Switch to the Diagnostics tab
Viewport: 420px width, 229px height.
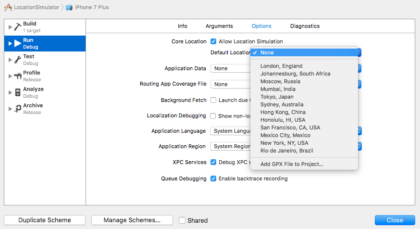pyautogui.click(x=305, y=26)
